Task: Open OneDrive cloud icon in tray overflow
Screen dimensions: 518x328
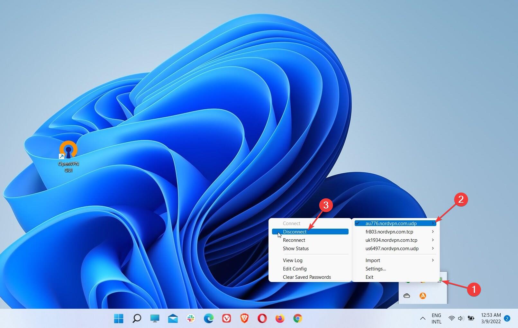Action: tap(407, 296)
